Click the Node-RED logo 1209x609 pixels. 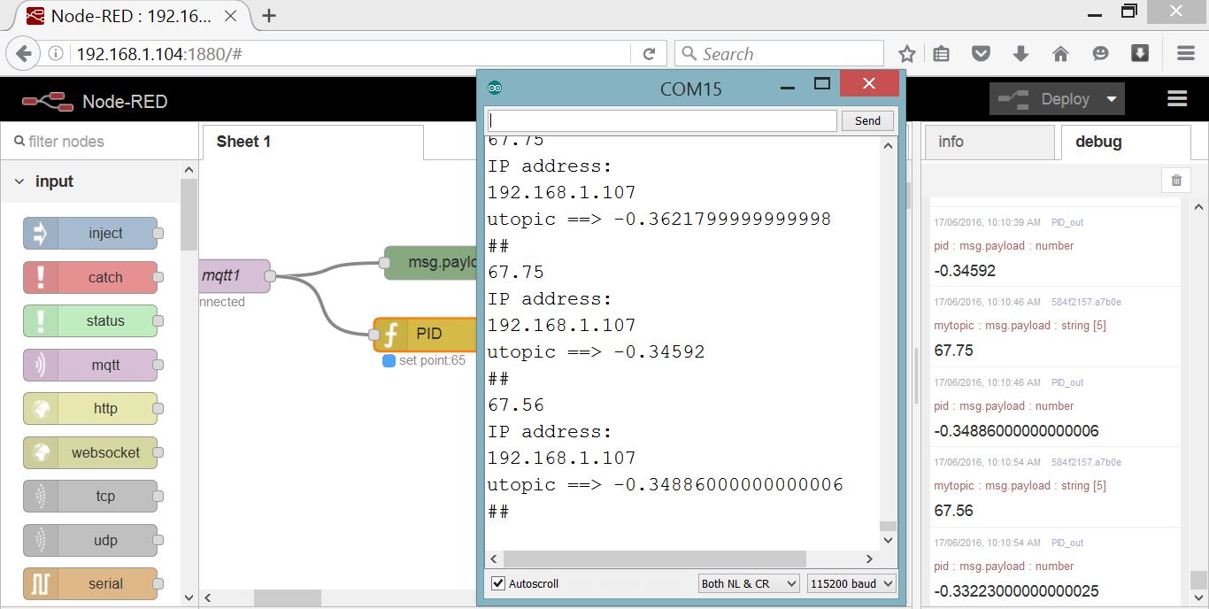48,101
